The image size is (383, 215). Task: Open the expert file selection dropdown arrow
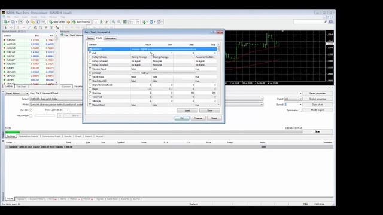point(300,93)
